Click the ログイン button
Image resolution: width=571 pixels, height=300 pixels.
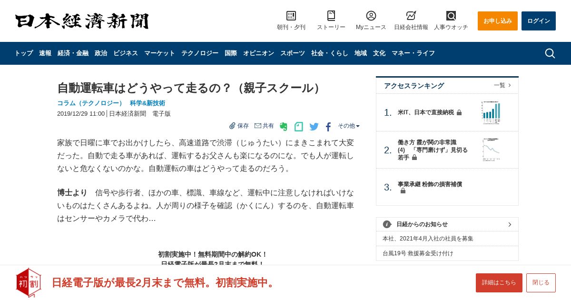tap(539, 21)
